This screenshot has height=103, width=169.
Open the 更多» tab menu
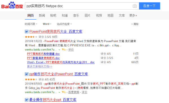[x=133, y=15]
